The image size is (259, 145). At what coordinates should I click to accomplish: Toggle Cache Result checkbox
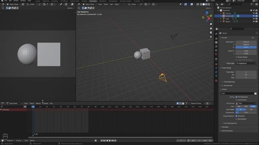click(x=236, y=100)
